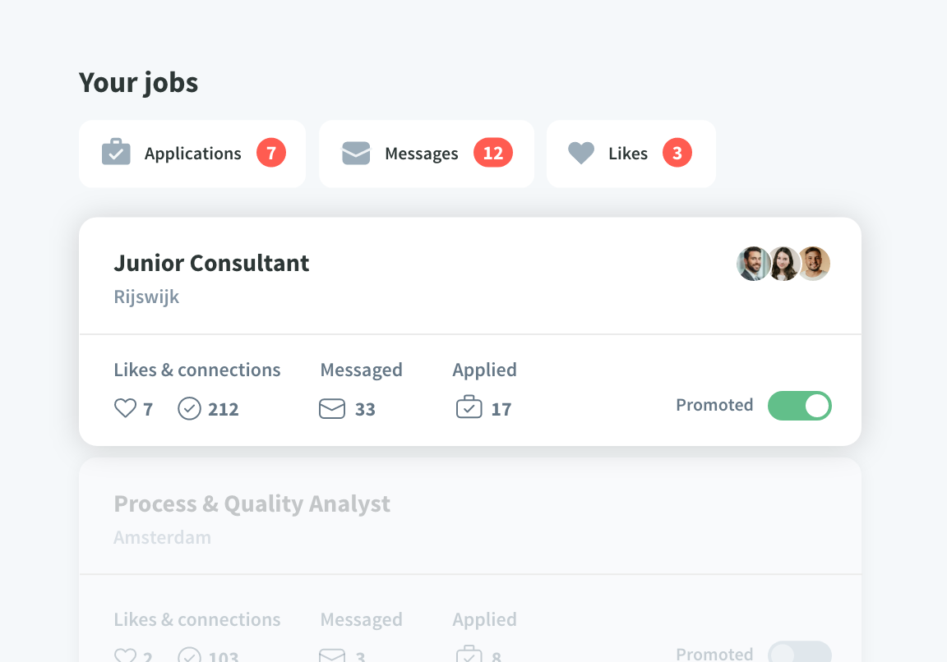
Task: Open the Junior Consultant job title
Action: pos(211,263)
